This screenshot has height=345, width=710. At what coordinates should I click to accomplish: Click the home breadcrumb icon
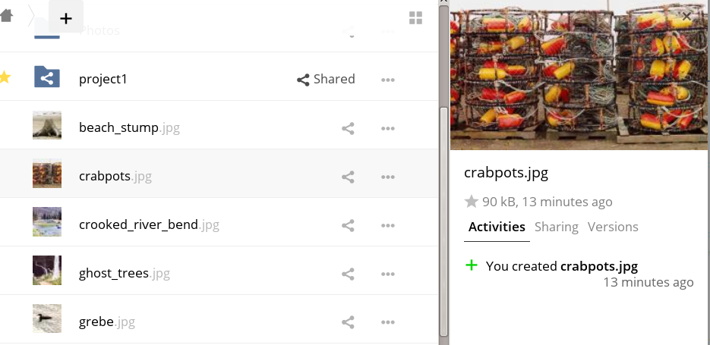coord(6,17)
